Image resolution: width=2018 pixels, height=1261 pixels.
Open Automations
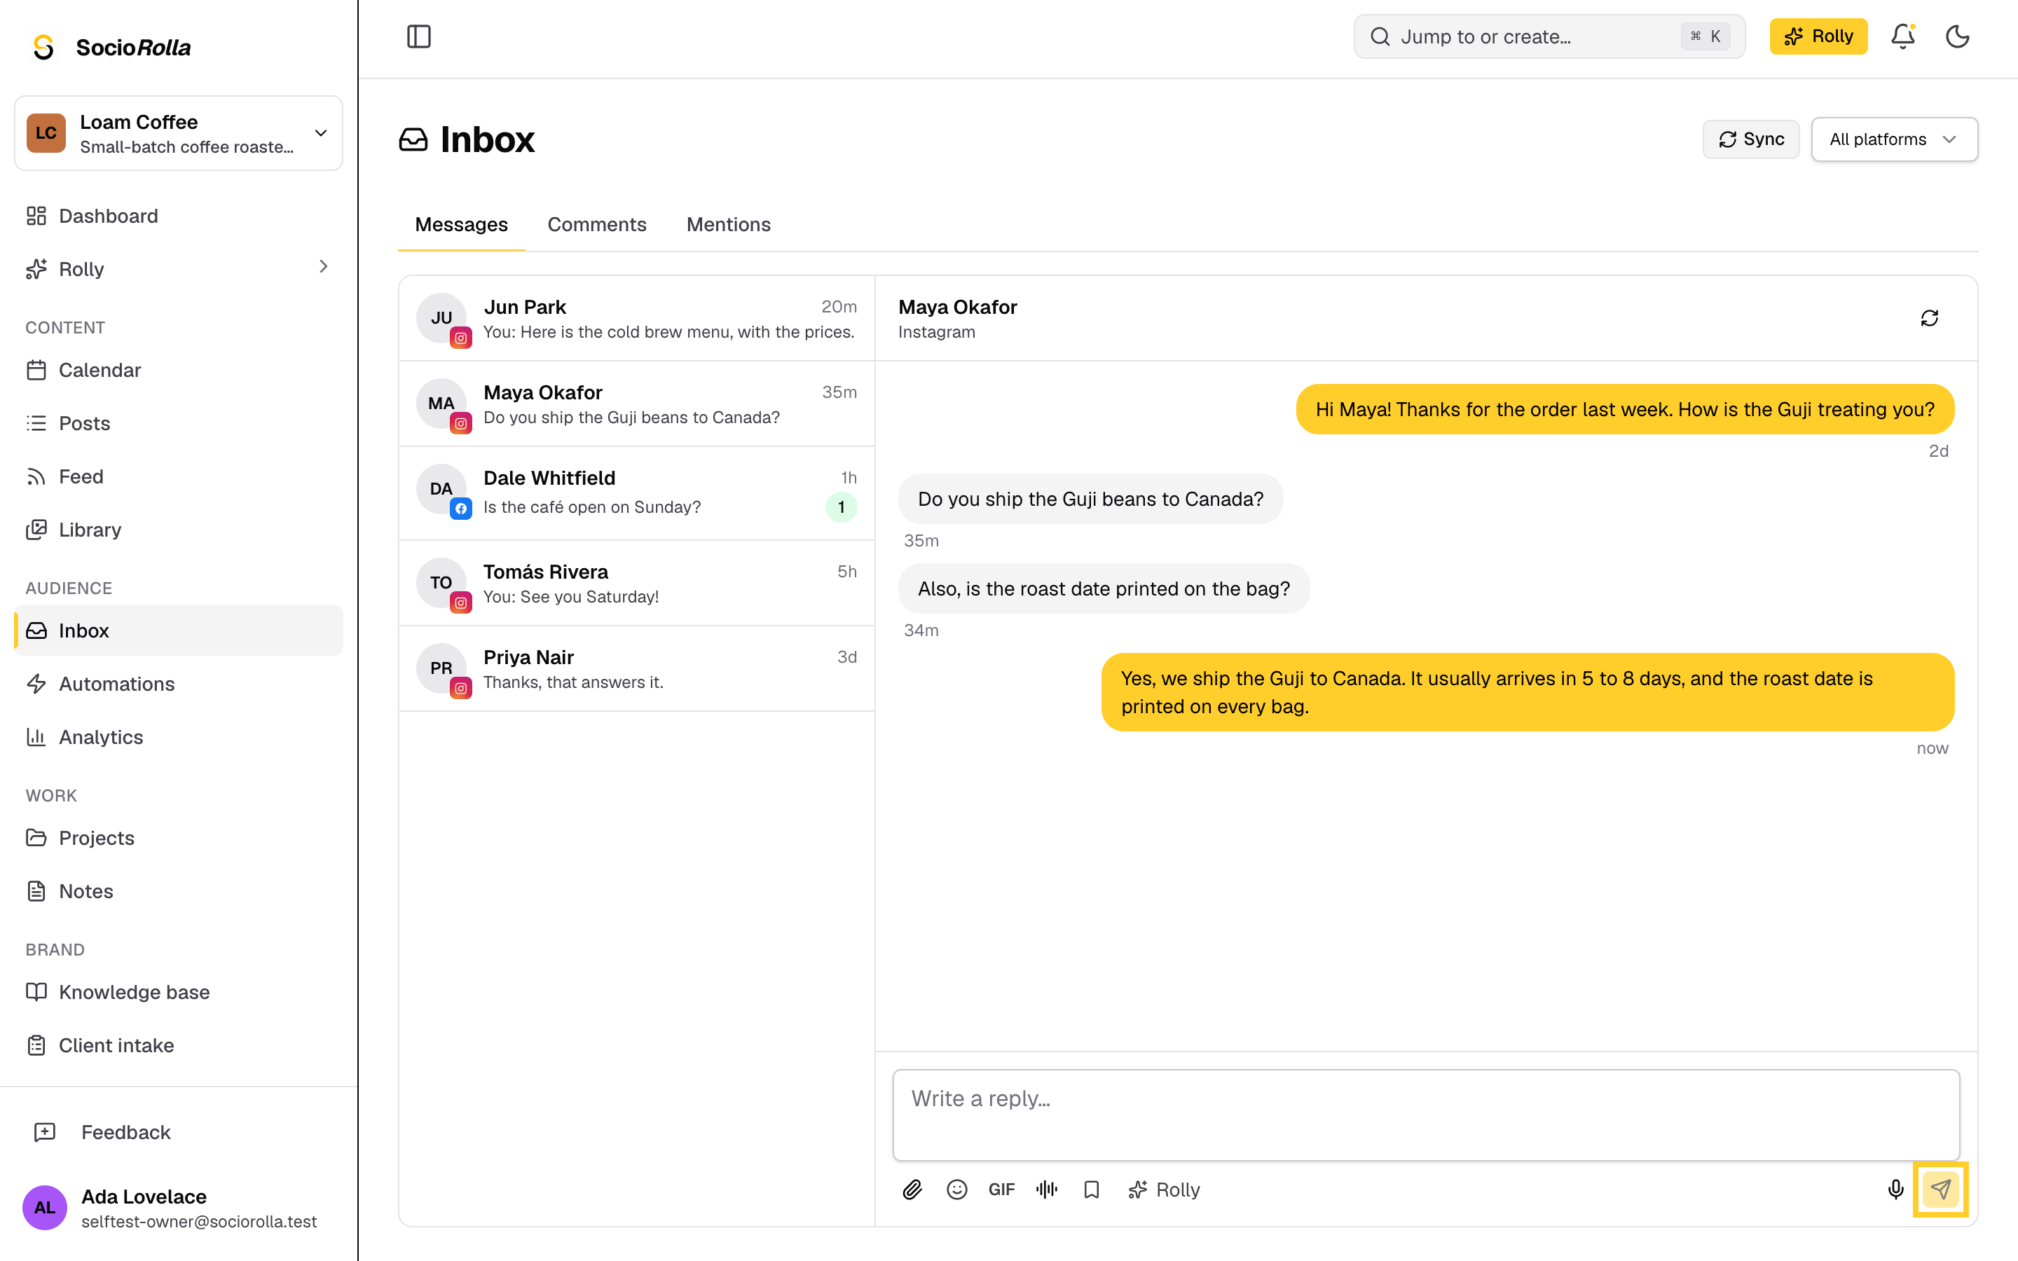pos(179,684)
